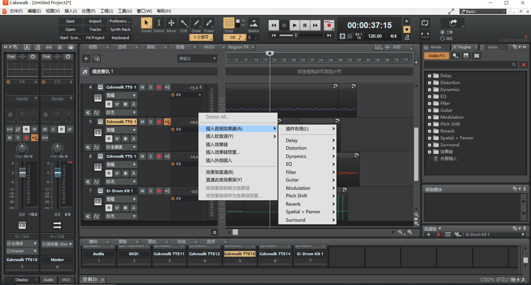Expand the Reverb plugin folder
The height and width of the screenshot is (285, 531).
[x=430, y=131]
